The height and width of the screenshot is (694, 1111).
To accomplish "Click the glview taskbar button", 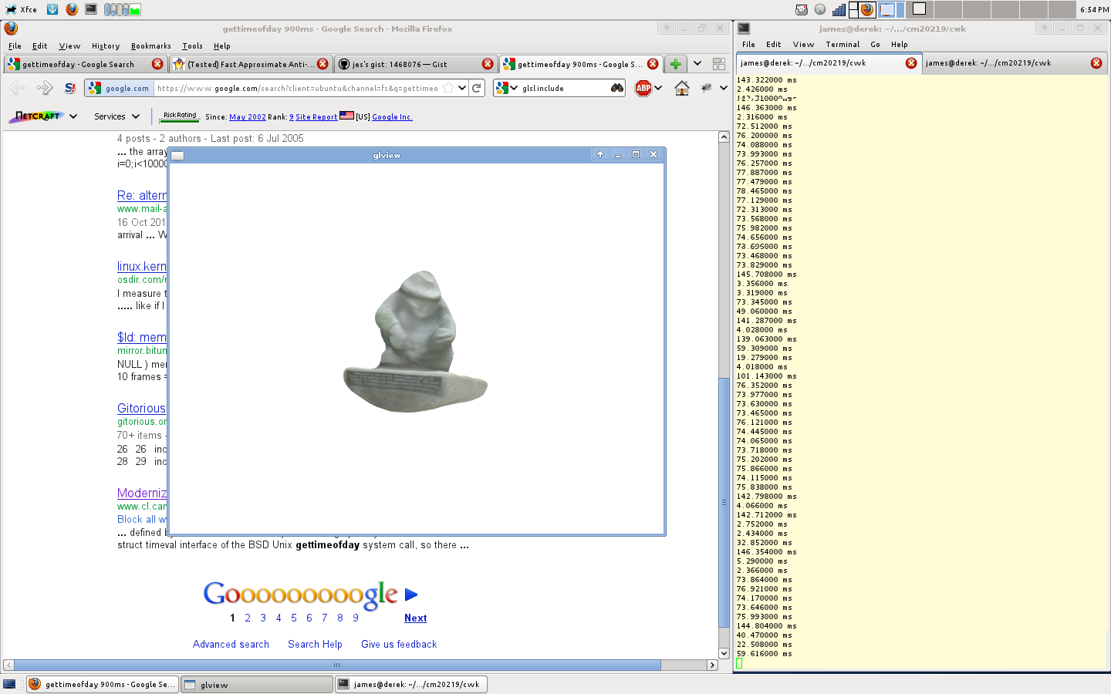I will pyautogui.click(x=257, y=684).
